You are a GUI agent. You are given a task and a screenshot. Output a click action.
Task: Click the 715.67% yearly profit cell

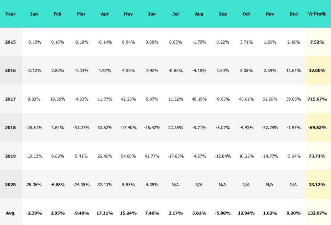(x=317, y=99)
